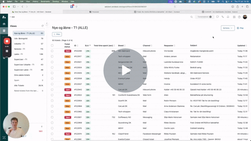Open the notifications bell icon
Viewport: 251px width, 141px height.
pyautogui.click(x=228, y=17)
